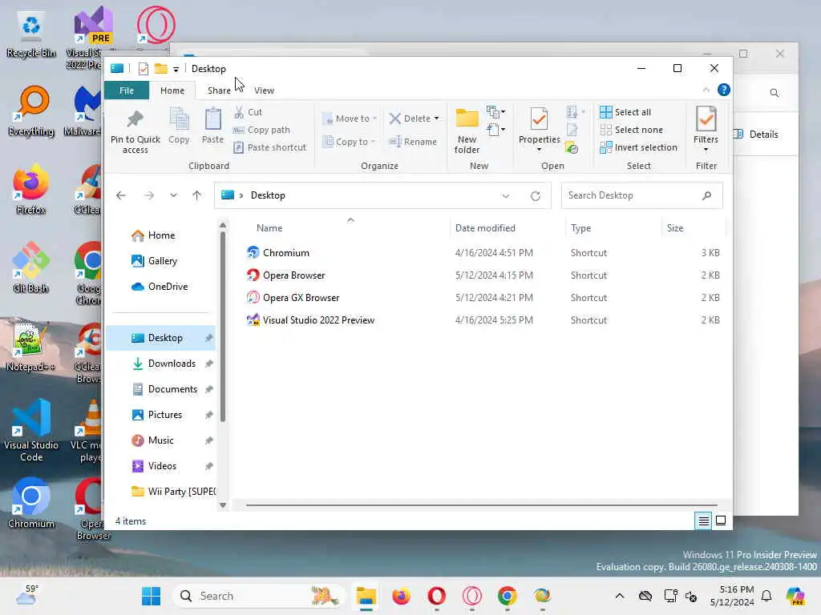821x615 pixels.
Task: Click Paste shortcut command
Action: coord(269,147)
